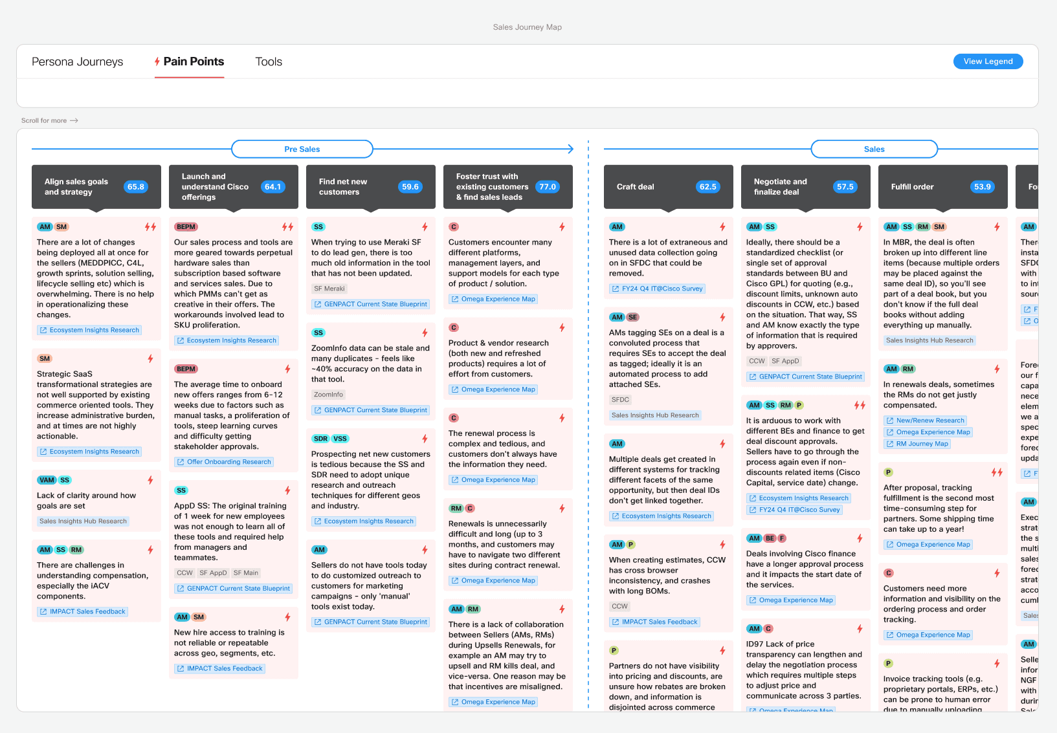Open the Tools tab
This screenshot has width=1057, height=733.
[x=268, y=61]
